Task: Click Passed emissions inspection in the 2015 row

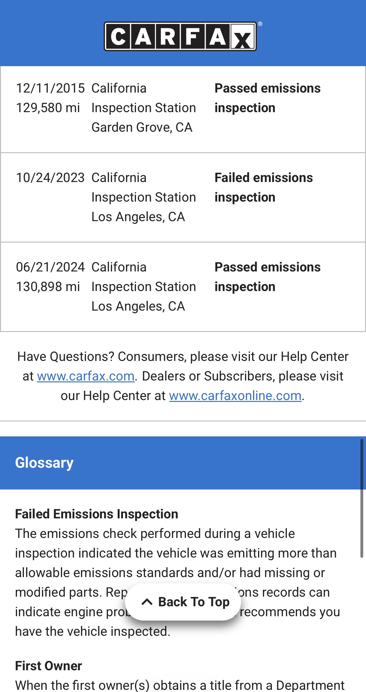Action: 267,98
